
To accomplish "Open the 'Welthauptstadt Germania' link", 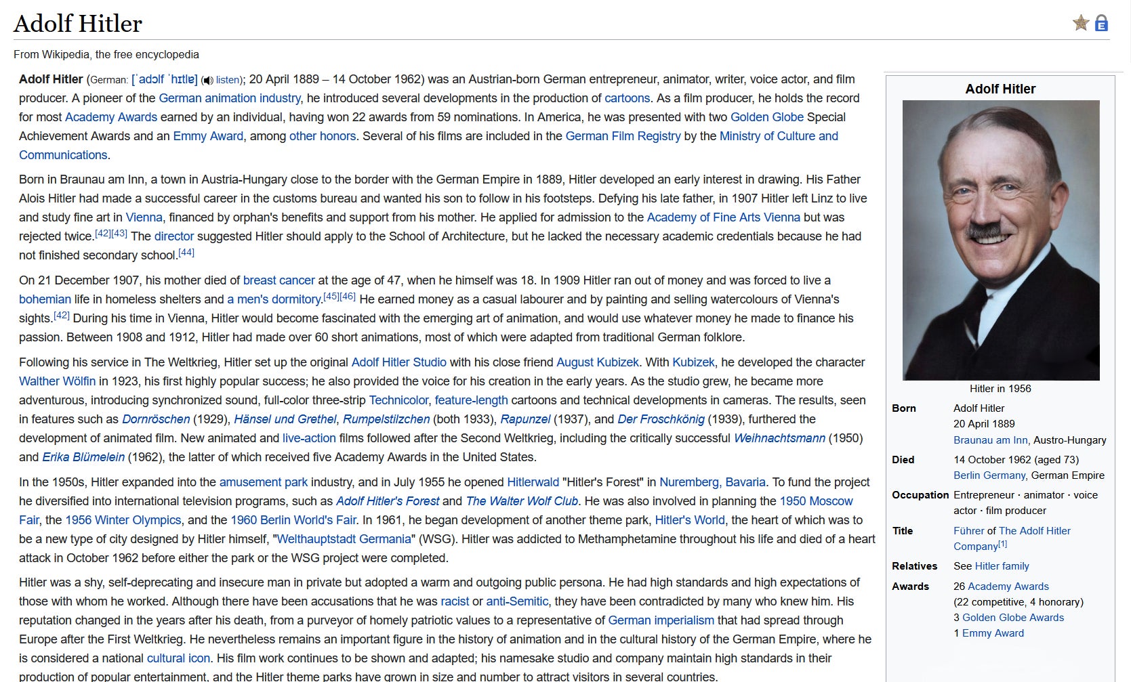I will pos(344,539).
